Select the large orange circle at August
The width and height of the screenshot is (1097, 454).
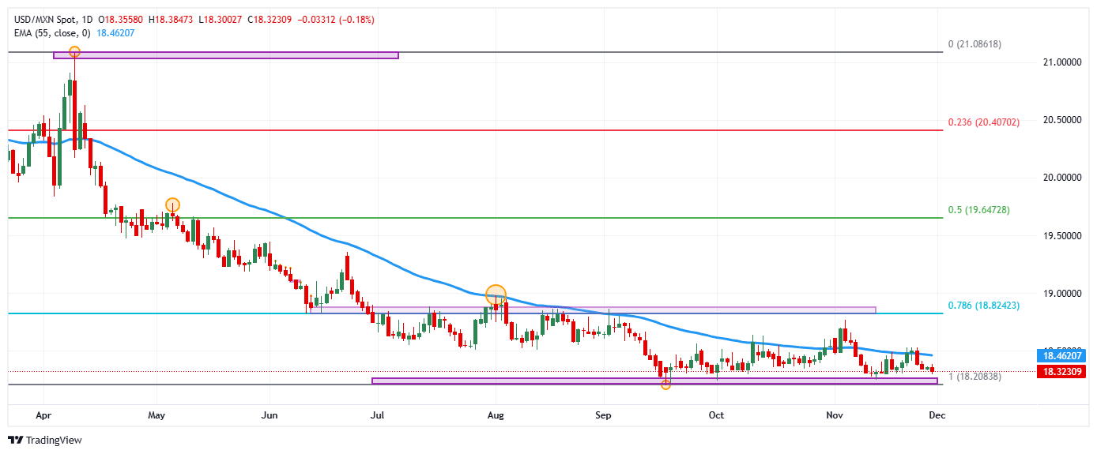(496, 295)
